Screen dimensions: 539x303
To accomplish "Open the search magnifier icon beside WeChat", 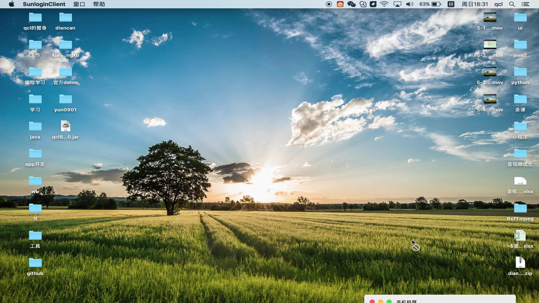I will point(363,4).
